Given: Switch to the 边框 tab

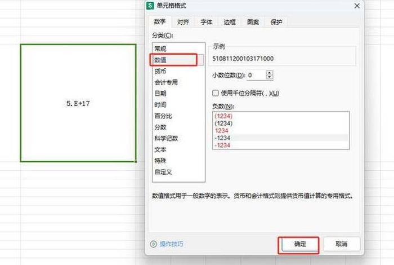Looking at the screenshot, I should pyautogui.click(x=230, y=22).
